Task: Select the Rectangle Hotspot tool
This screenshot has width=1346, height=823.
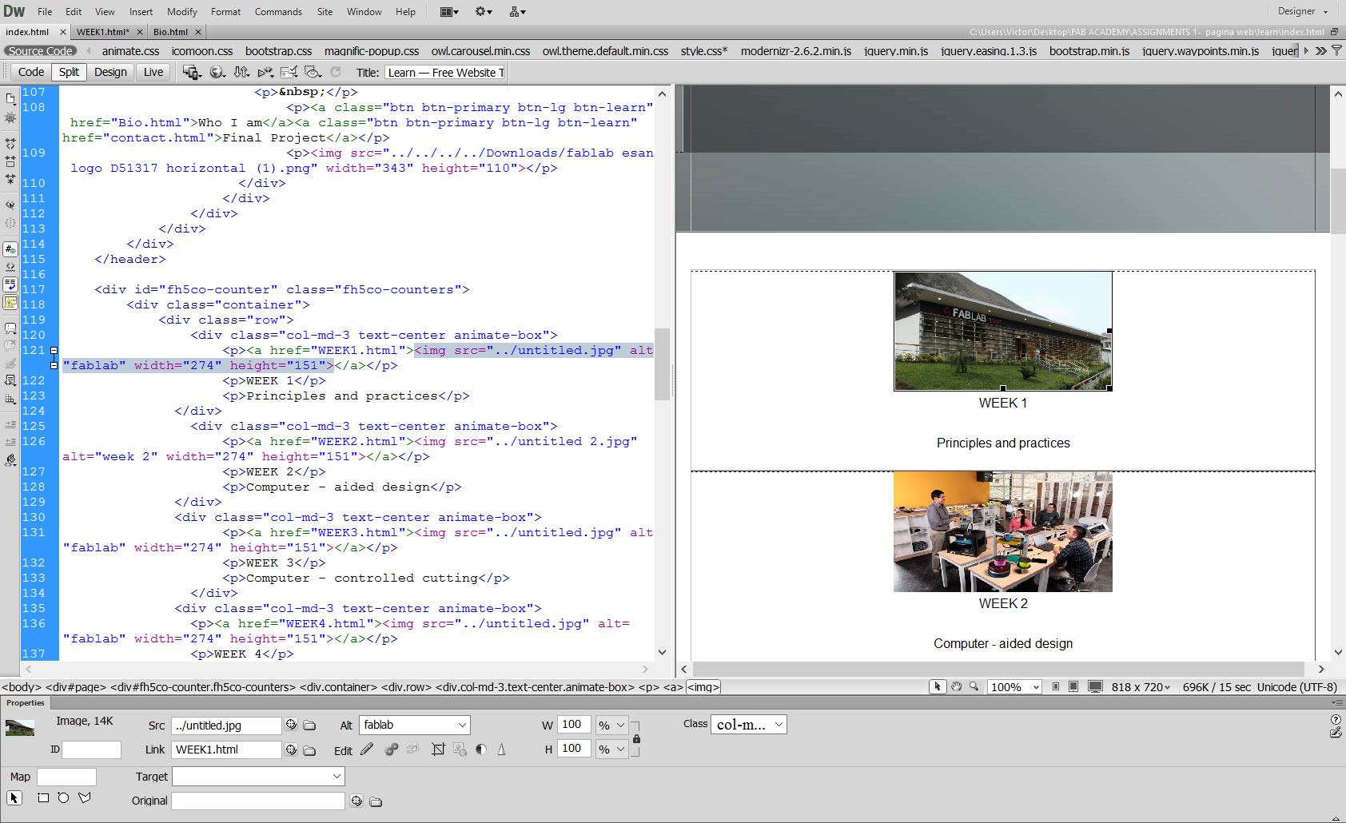Action: point(43,797)
